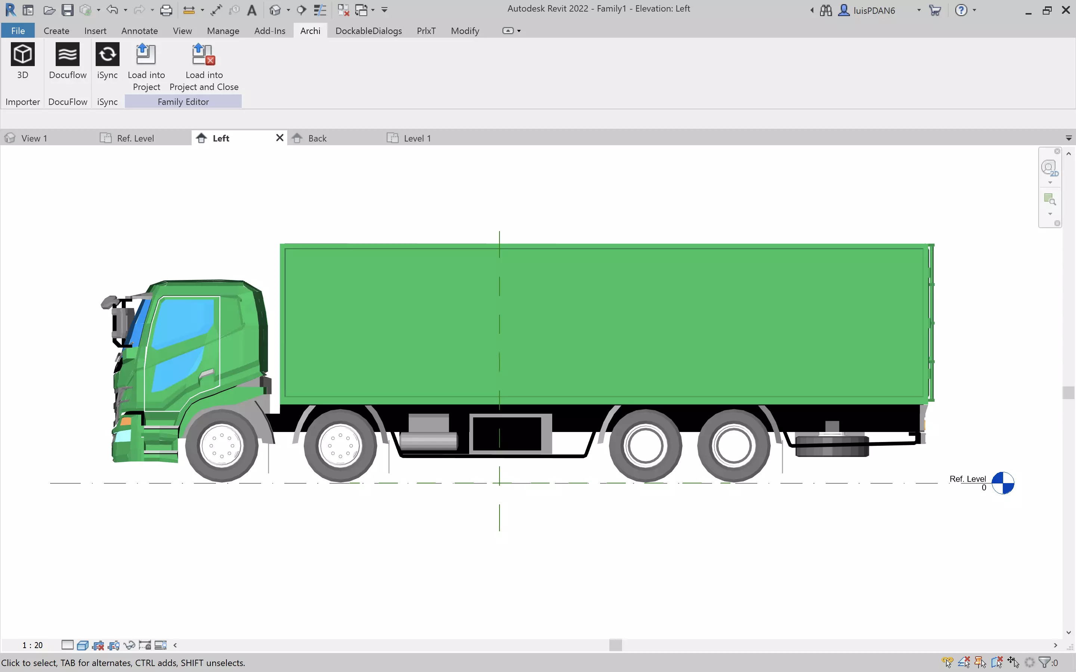Switch to the Modify ribbon tab
Image resolution: width=1076 pixels, height=672 pixels.
click(464, 31)
